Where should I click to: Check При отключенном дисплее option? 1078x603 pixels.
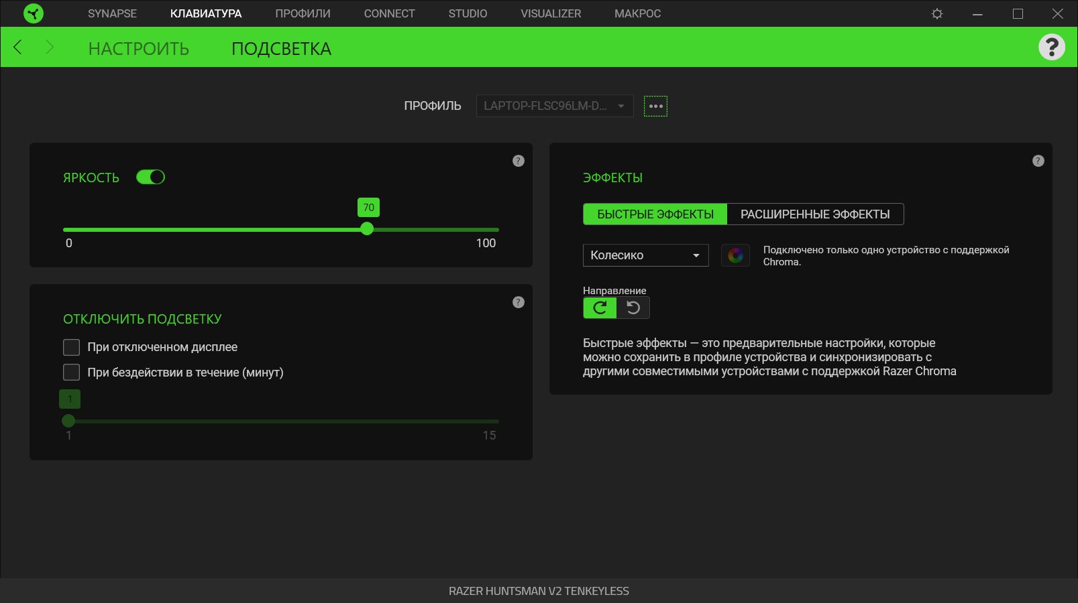71,347
